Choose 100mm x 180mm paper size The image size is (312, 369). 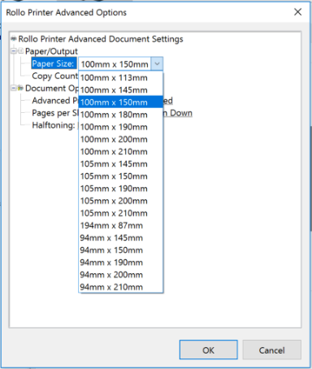click(x=121, y=115)
